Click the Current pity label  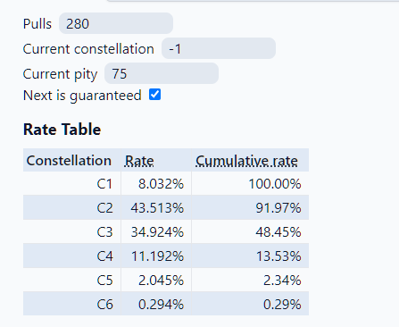(x=60, y=74)
